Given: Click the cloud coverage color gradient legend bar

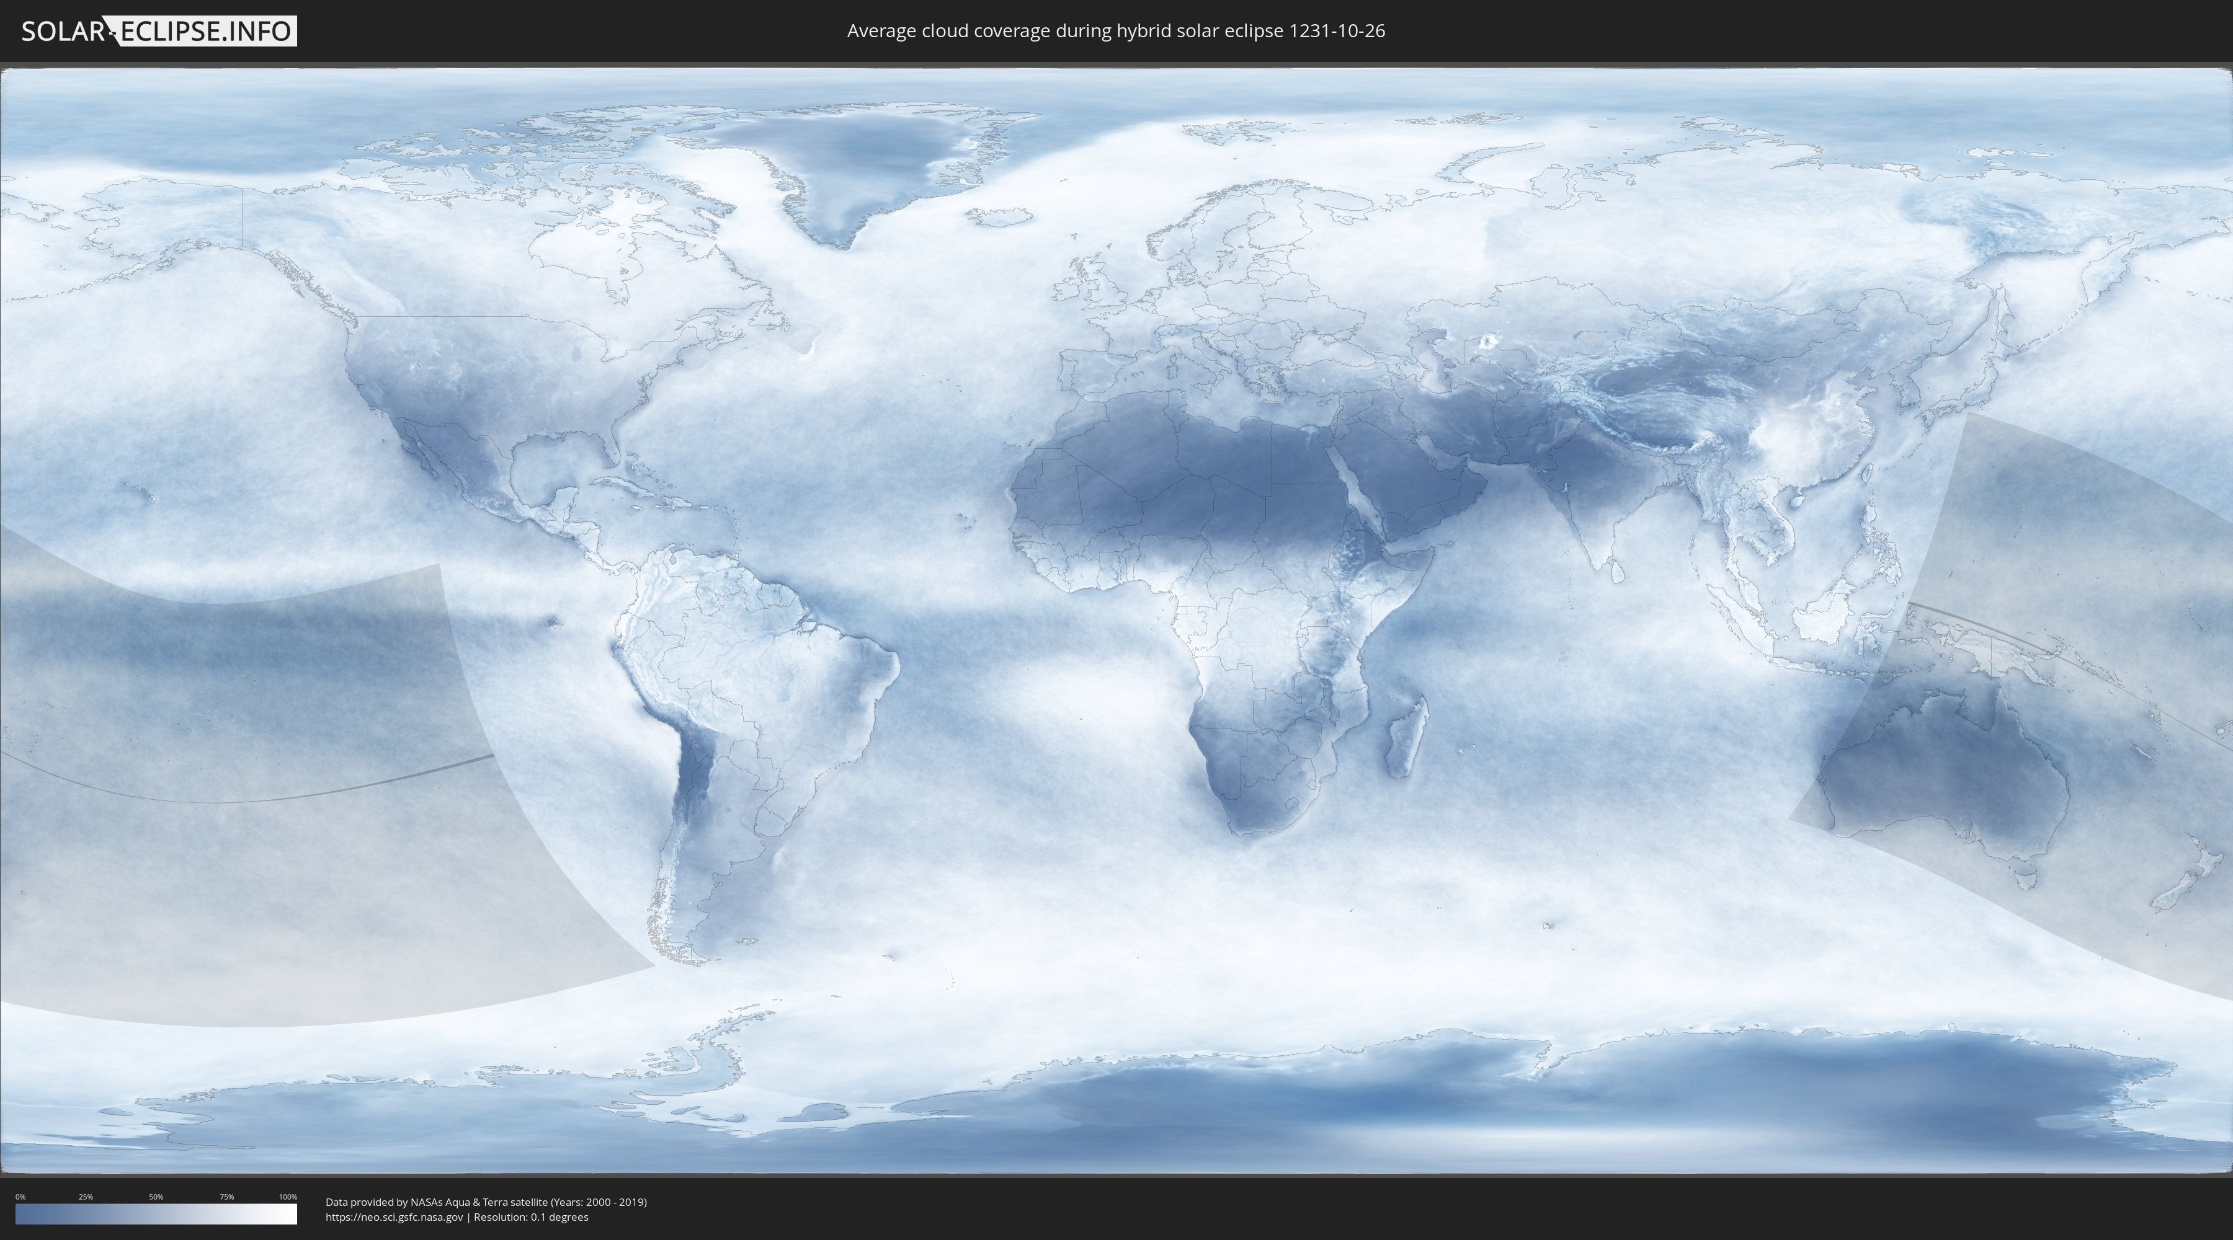Looking at the screenshot, I should [x=156, y=1214].
